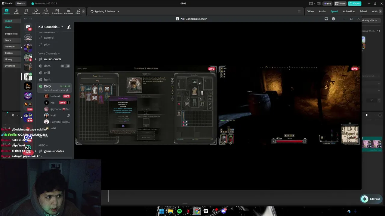Show more property tabs arrow in CapCut
Image resolution: width=385 pixels, height=216 pixels.
click(x=381, y=11)
